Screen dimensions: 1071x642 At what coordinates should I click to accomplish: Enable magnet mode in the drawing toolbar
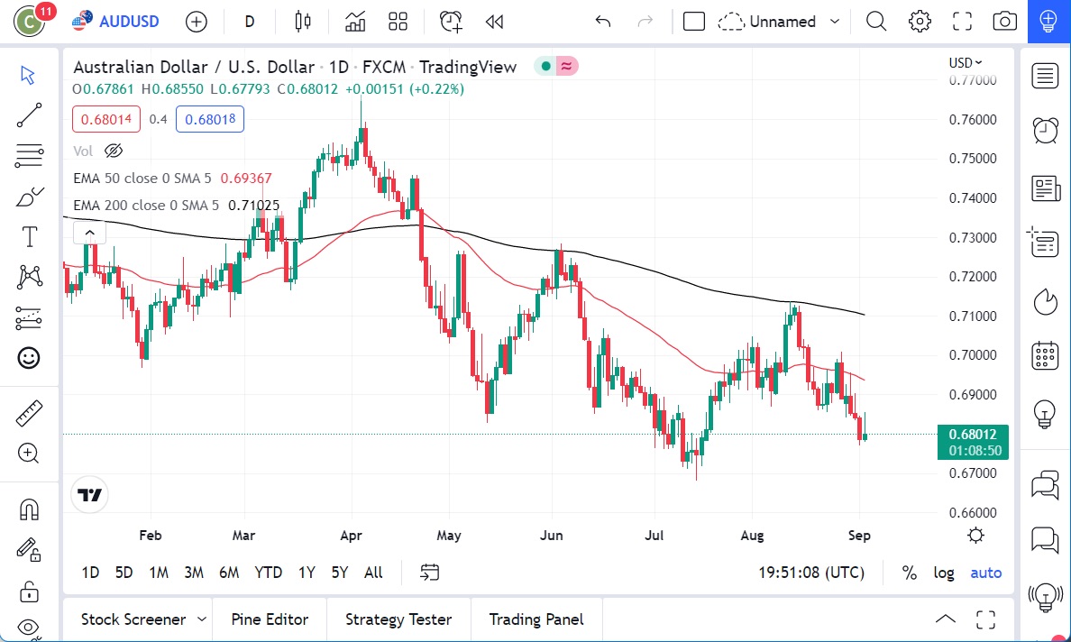point(29,509)
